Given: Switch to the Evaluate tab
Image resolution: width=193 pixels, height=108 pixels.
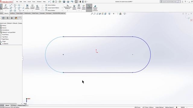Looking at the screenshot, I should coord(42,13).
